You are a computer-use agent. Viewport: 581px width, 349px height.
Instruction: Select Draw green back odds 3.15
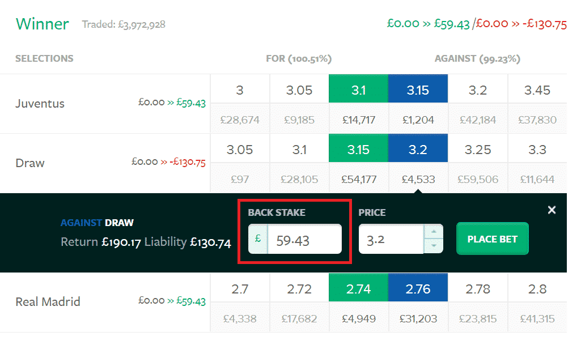tap(358, 150)
